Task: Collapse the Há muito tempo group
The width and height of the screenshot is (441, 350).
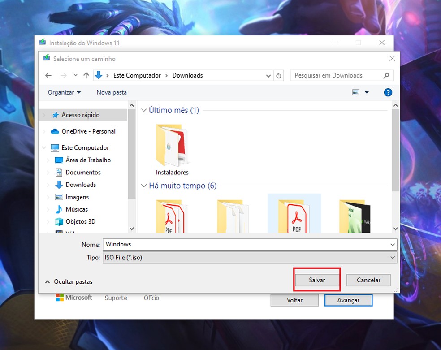Action: (x=144, y=186)
